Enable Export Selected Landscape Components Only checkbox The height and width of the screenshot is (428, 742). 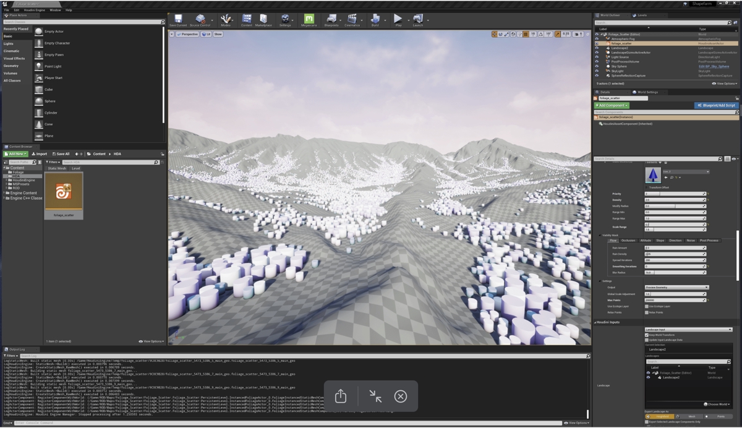point(647,422)
